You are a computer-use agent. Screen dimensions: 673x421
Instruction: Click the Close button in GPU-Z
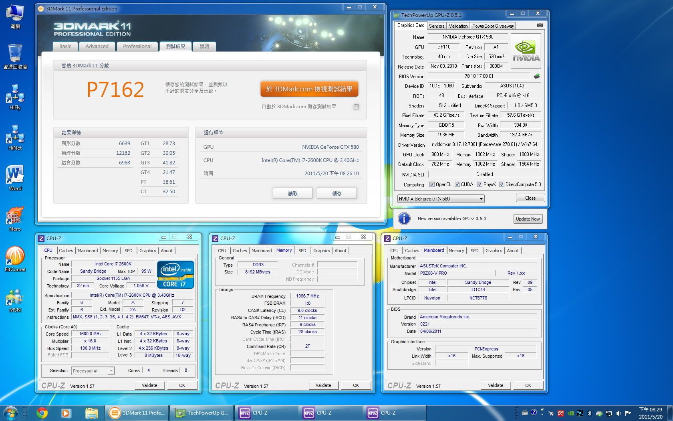530,198
